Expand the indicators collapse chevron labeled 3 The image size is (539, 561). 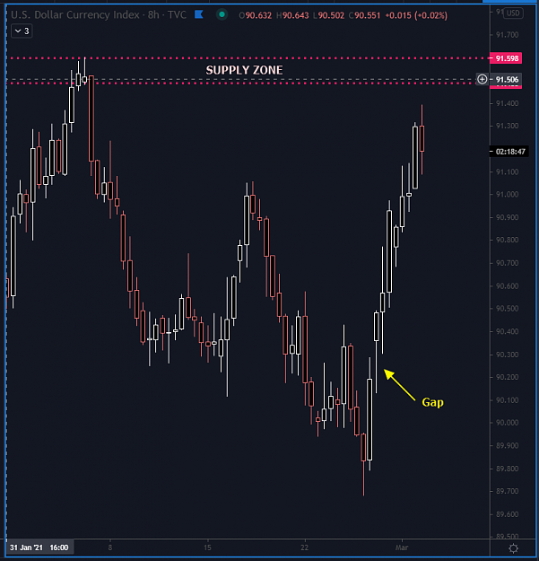point(22,31)
